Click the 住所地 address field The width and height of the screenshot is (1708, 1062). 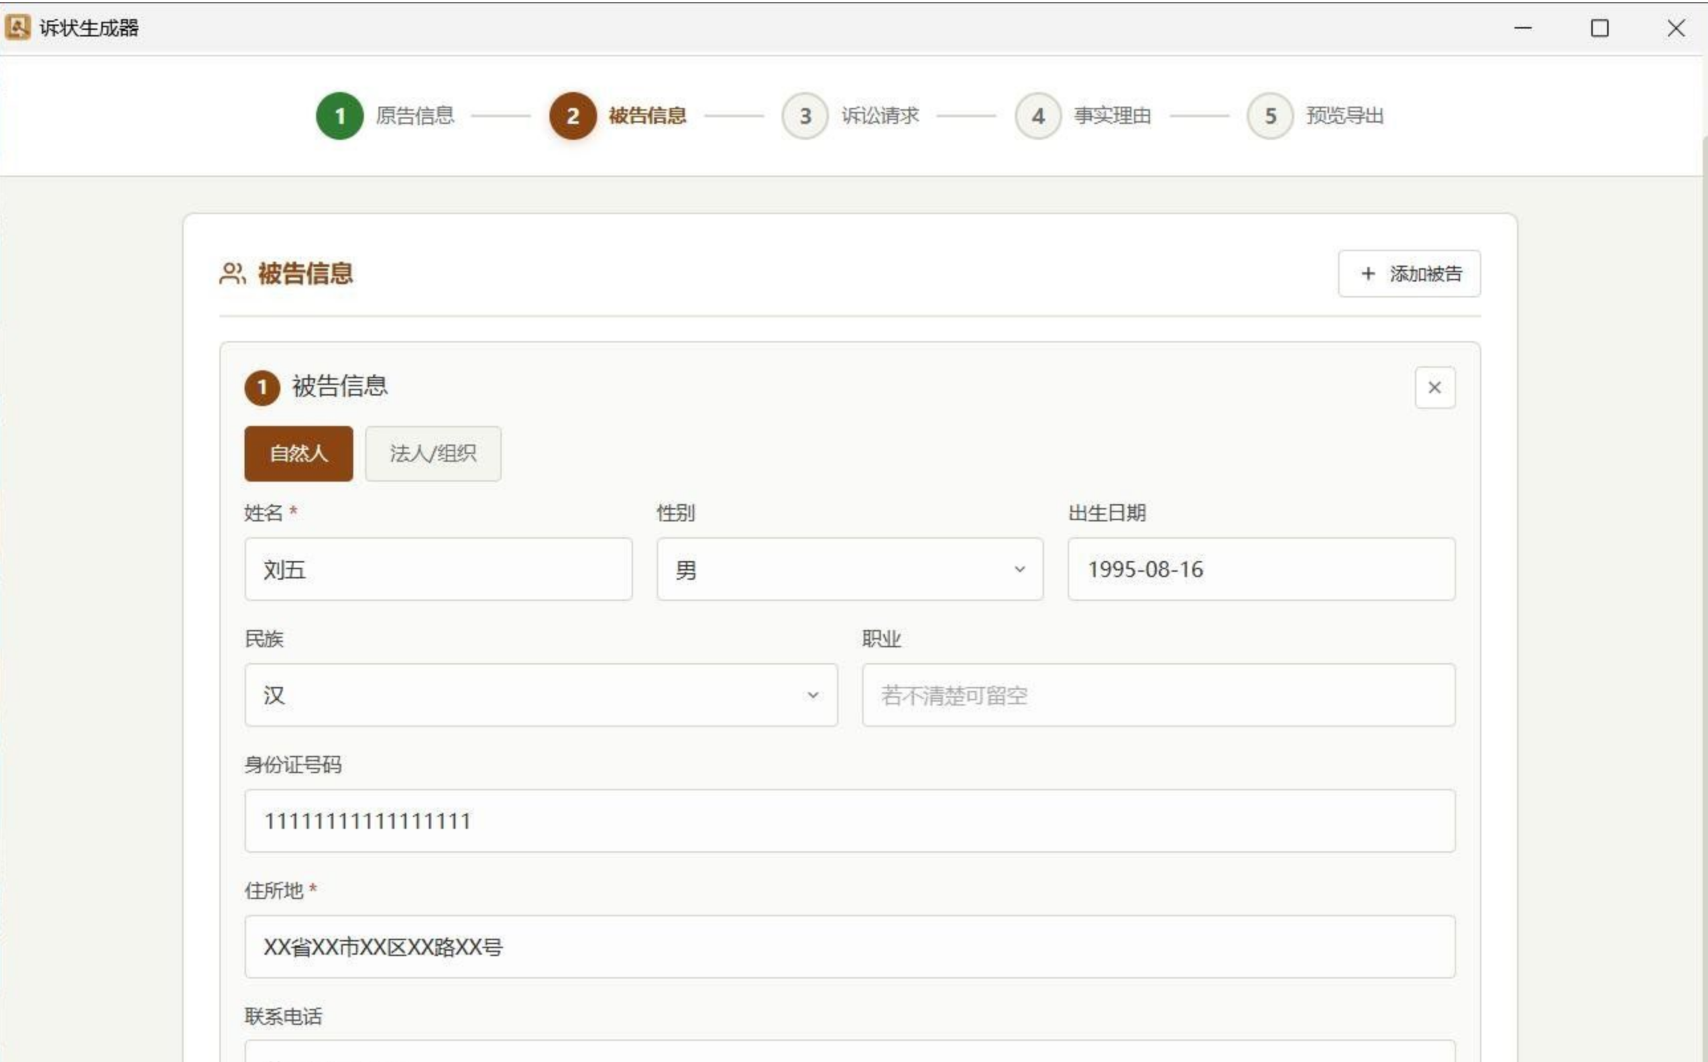[850, 946]
